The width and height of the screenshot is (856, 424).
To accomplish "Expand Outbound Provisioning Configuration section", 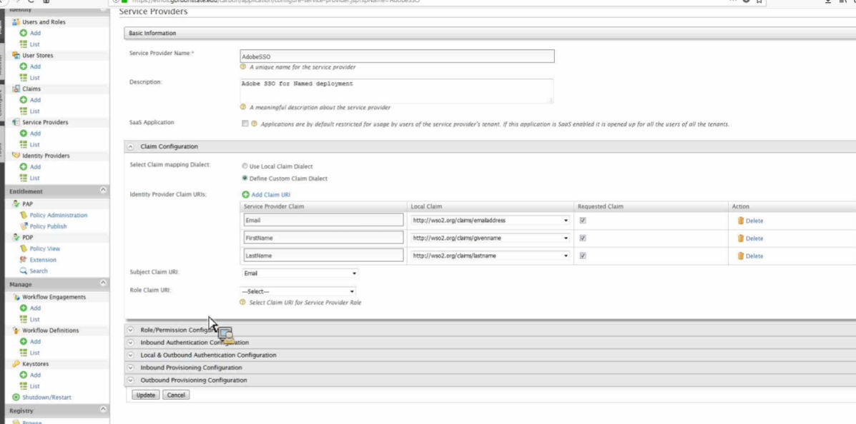I will tap(130, 380).
